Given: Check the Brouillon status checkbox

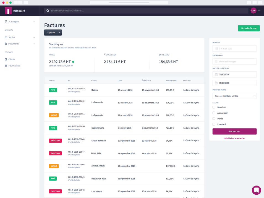Looking at the screenshot, I should pos(214,107).
